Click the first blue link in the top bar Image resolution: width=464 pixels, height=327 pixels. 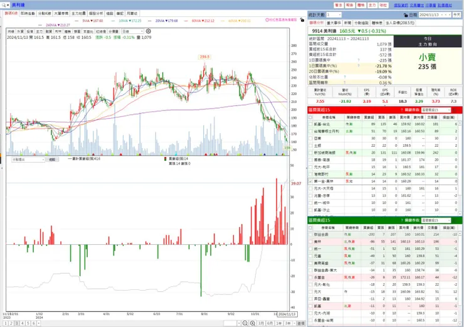[x=401, y=5]
